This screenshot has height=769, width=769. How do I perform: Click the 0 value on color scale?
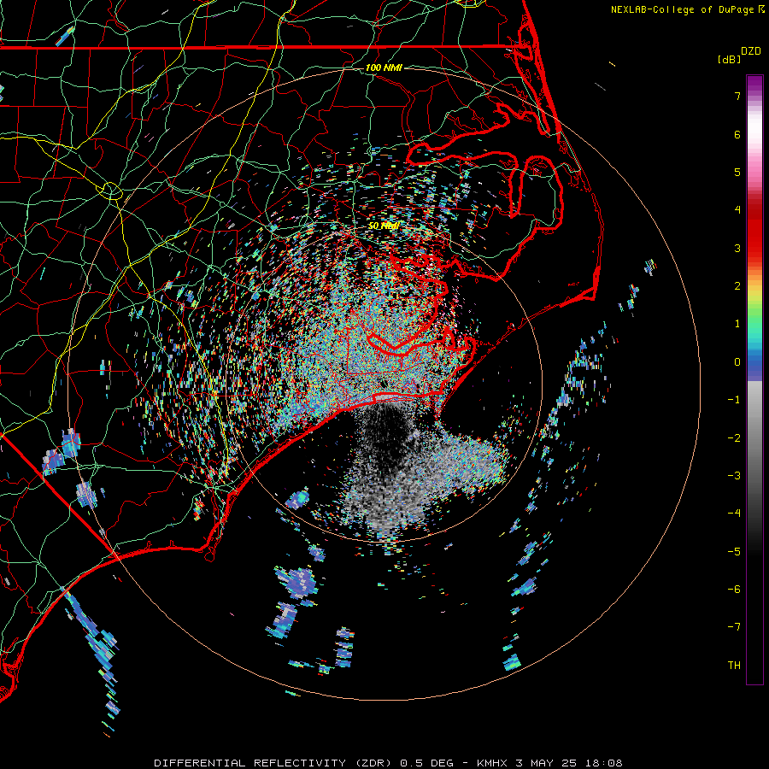[737, 362]
